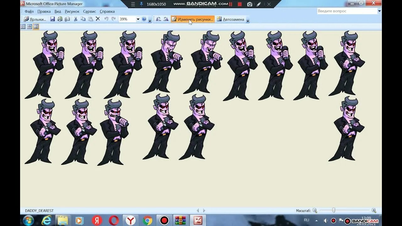Screen dimensions: 402x226
Task: Rotate picture right icon
Action: coord(166,19)
